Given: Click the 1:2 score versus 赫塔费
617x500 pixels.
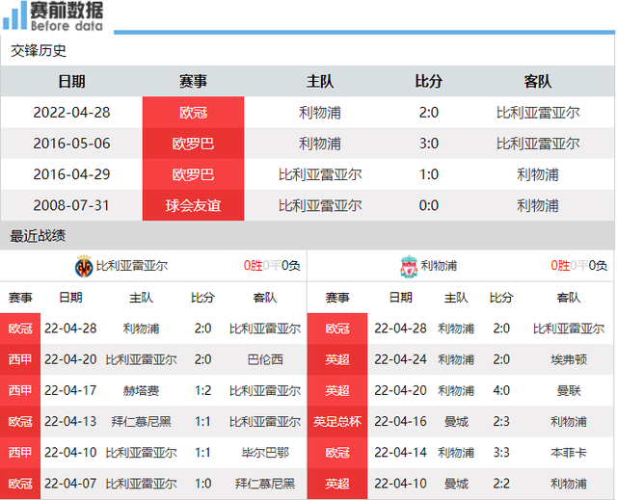Looking at the screenshot, I should point(203,391).
